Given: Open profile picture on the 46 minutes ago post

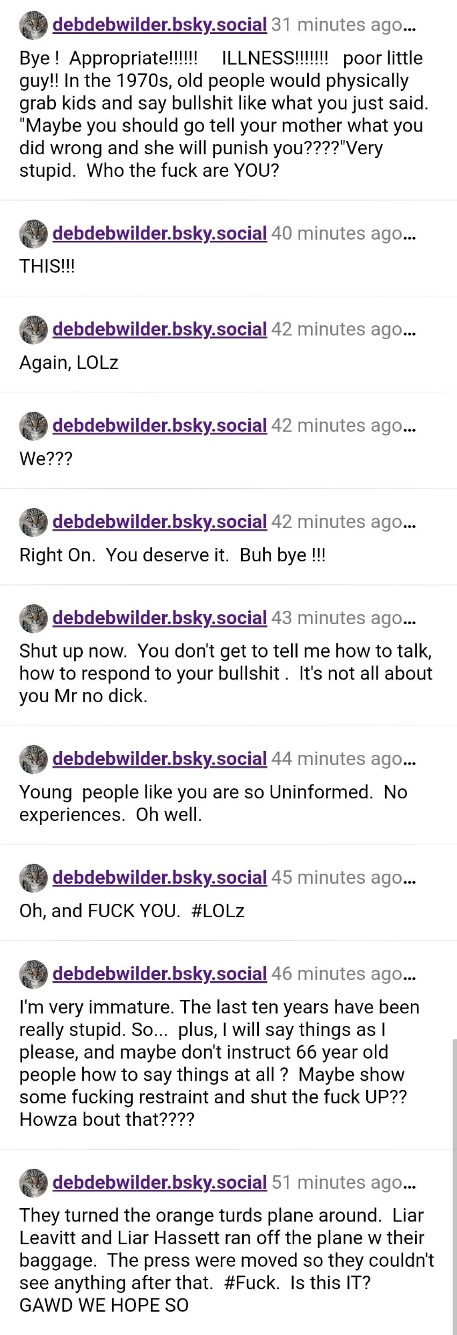Looking at the screenshot, I should pos(33,974).
